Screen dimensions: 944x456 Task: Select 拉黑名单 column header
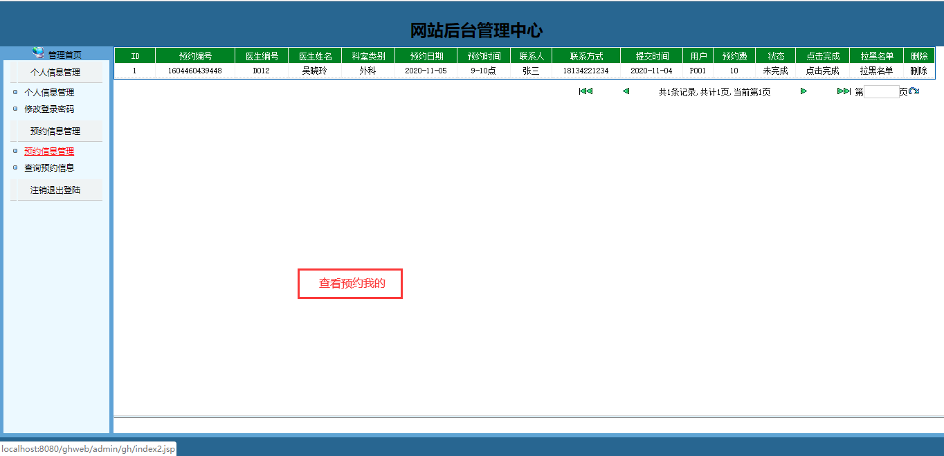(x=876, y=56)
